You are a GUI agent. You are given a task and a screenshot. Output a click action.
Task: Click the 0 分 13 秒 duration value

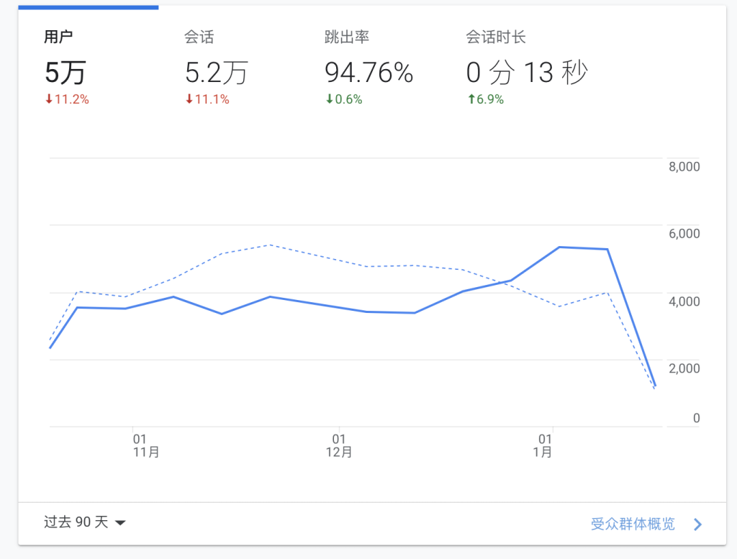(x=527, y=73)
